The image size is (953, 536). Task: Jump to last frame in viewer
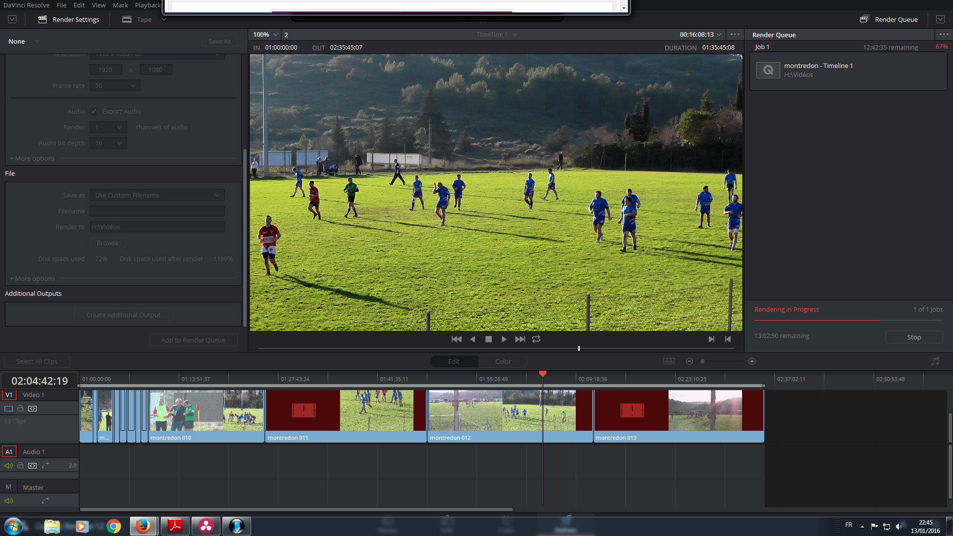(520, 339)
